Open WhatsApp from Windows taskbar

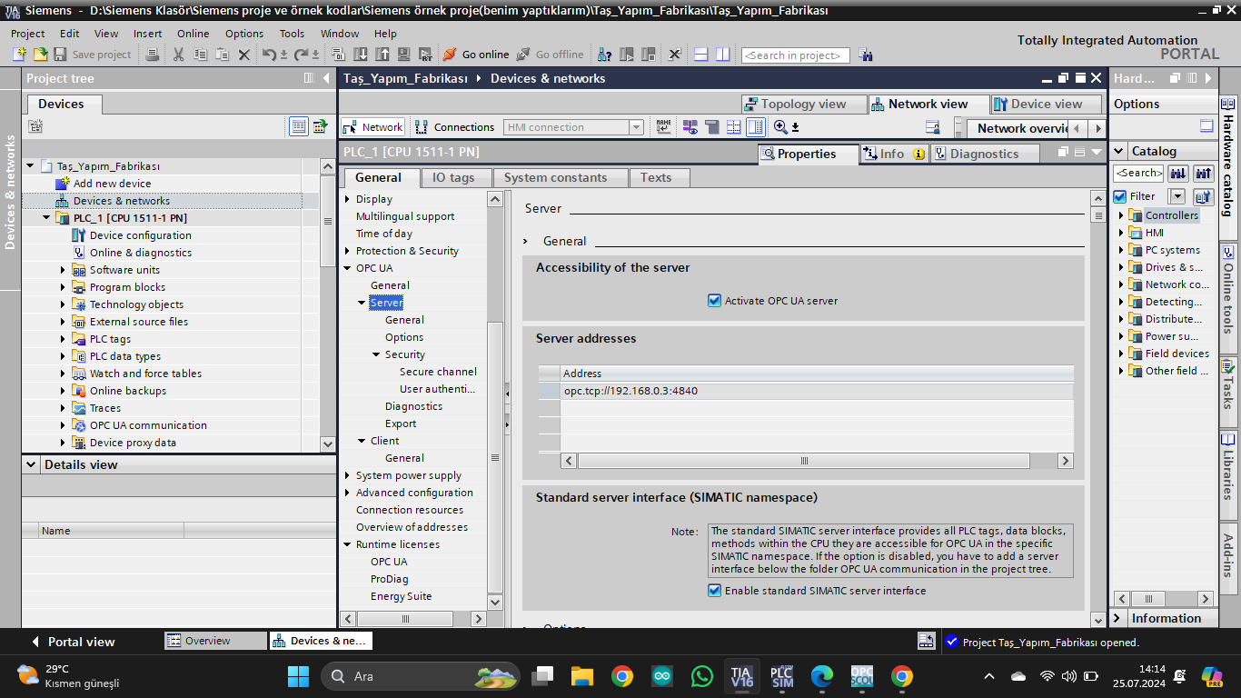click(x=702, y=676)
